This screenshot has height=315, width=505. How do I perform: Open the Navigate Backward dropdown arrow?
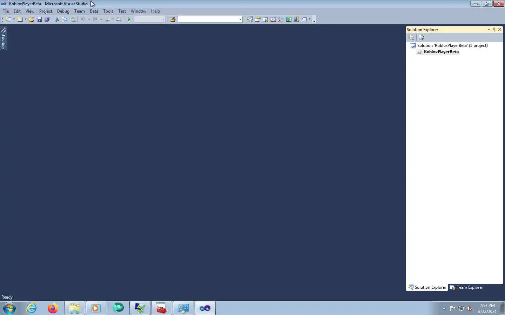[x=113, y=19]
